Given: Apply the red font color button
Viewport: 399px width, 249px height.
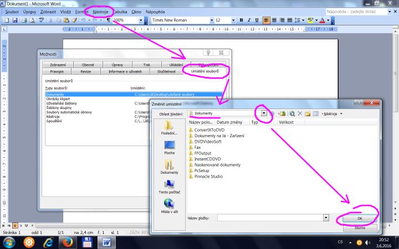Looking at the screenshot, I should [x=322, y=20].
